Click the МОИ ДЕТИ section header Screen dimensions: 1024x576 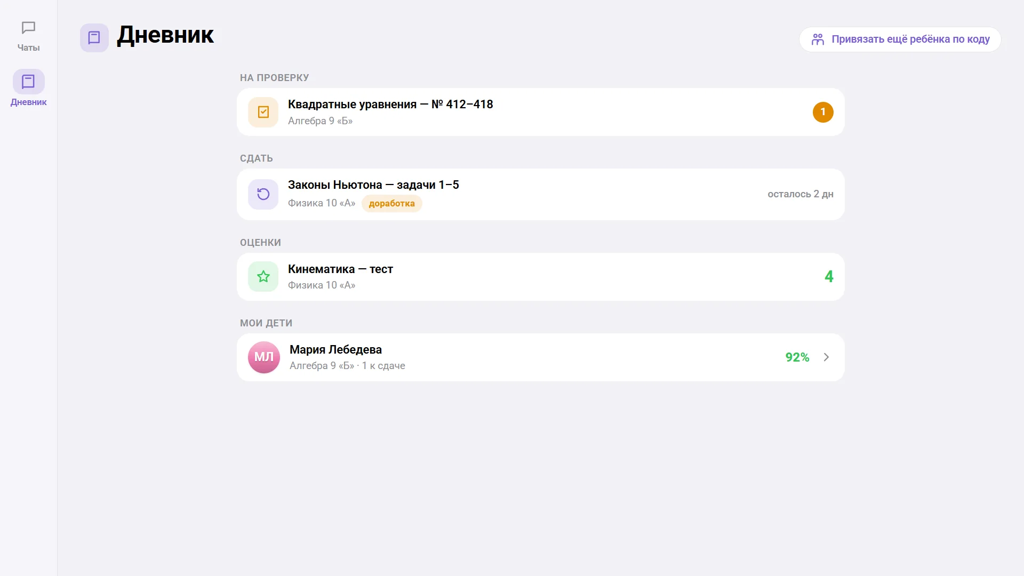[266, 323]
